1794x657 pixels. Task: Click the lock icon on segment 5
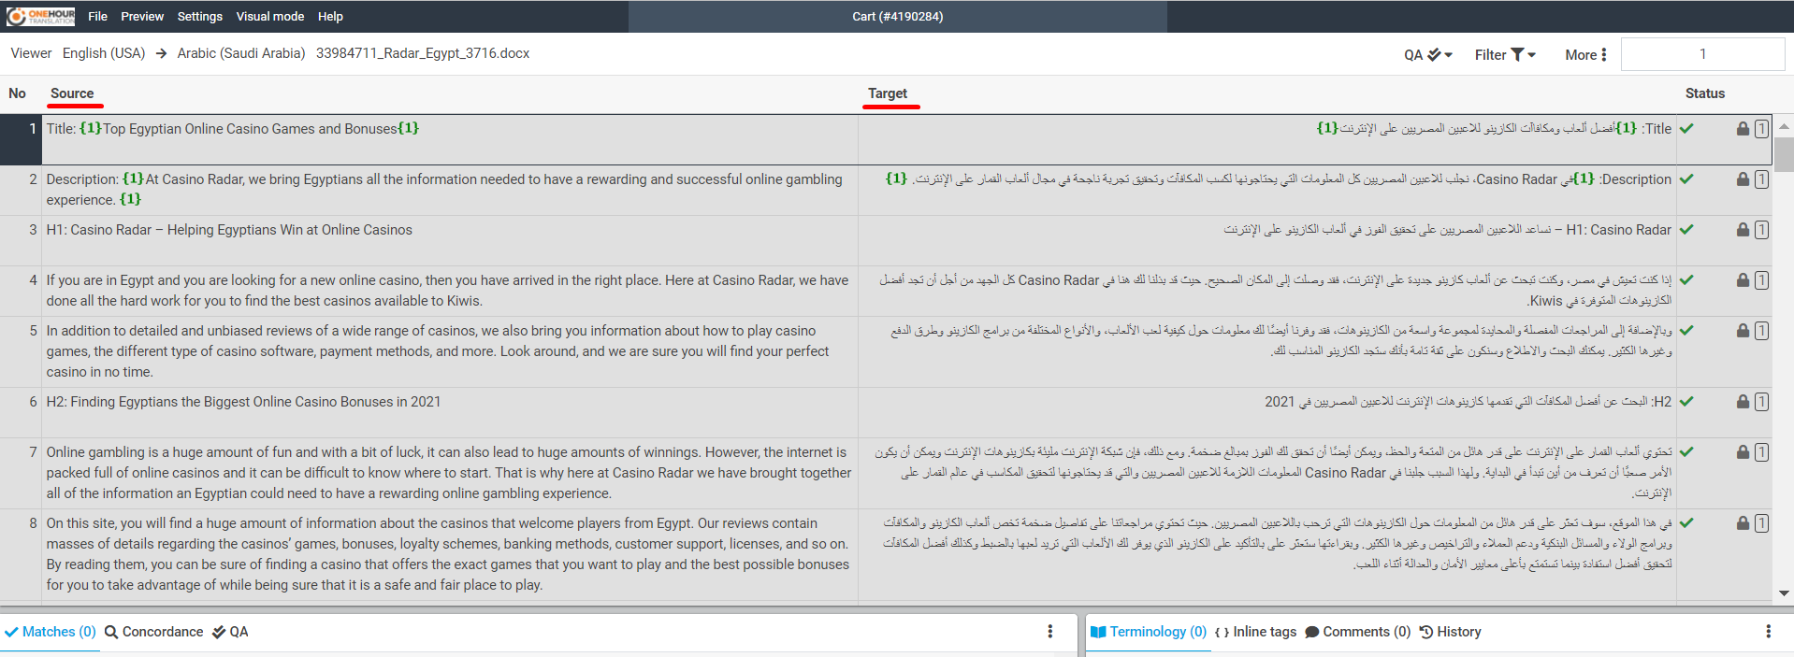point(1743,331)
